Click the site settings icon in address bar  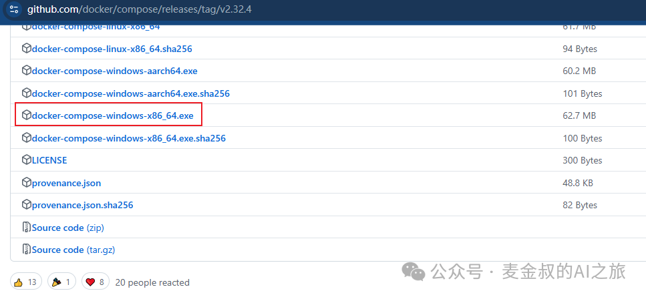pyautogui.click(x=15, y=10)
